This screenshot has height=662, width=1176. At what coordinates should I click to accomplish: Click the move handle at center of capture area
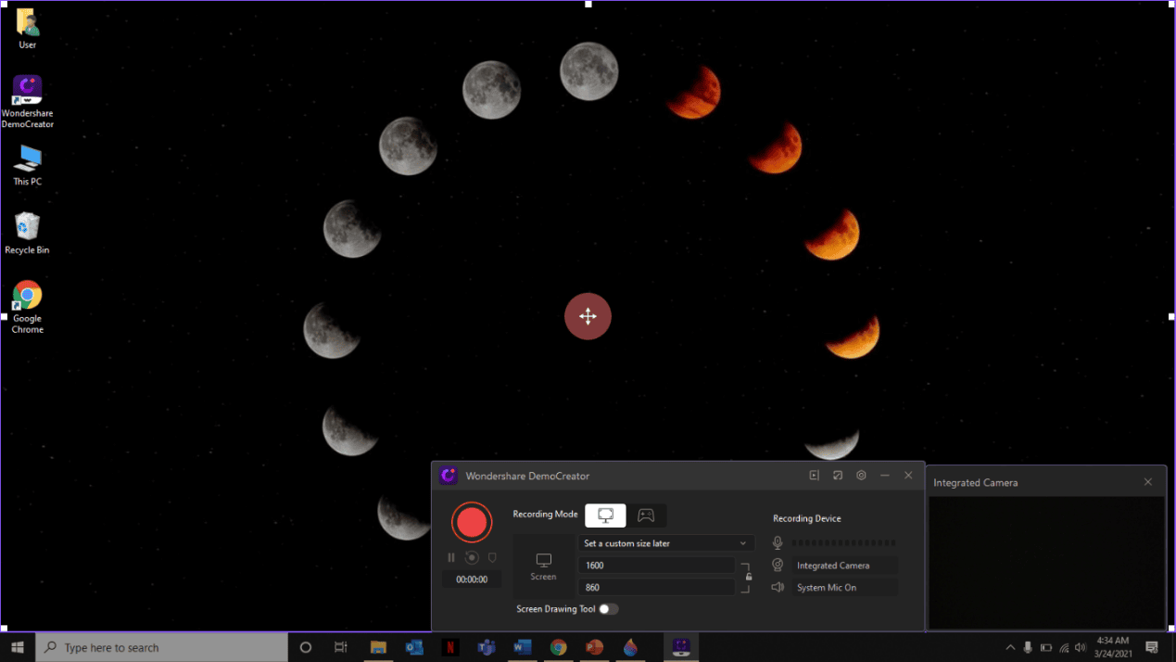tap(588, 316)
